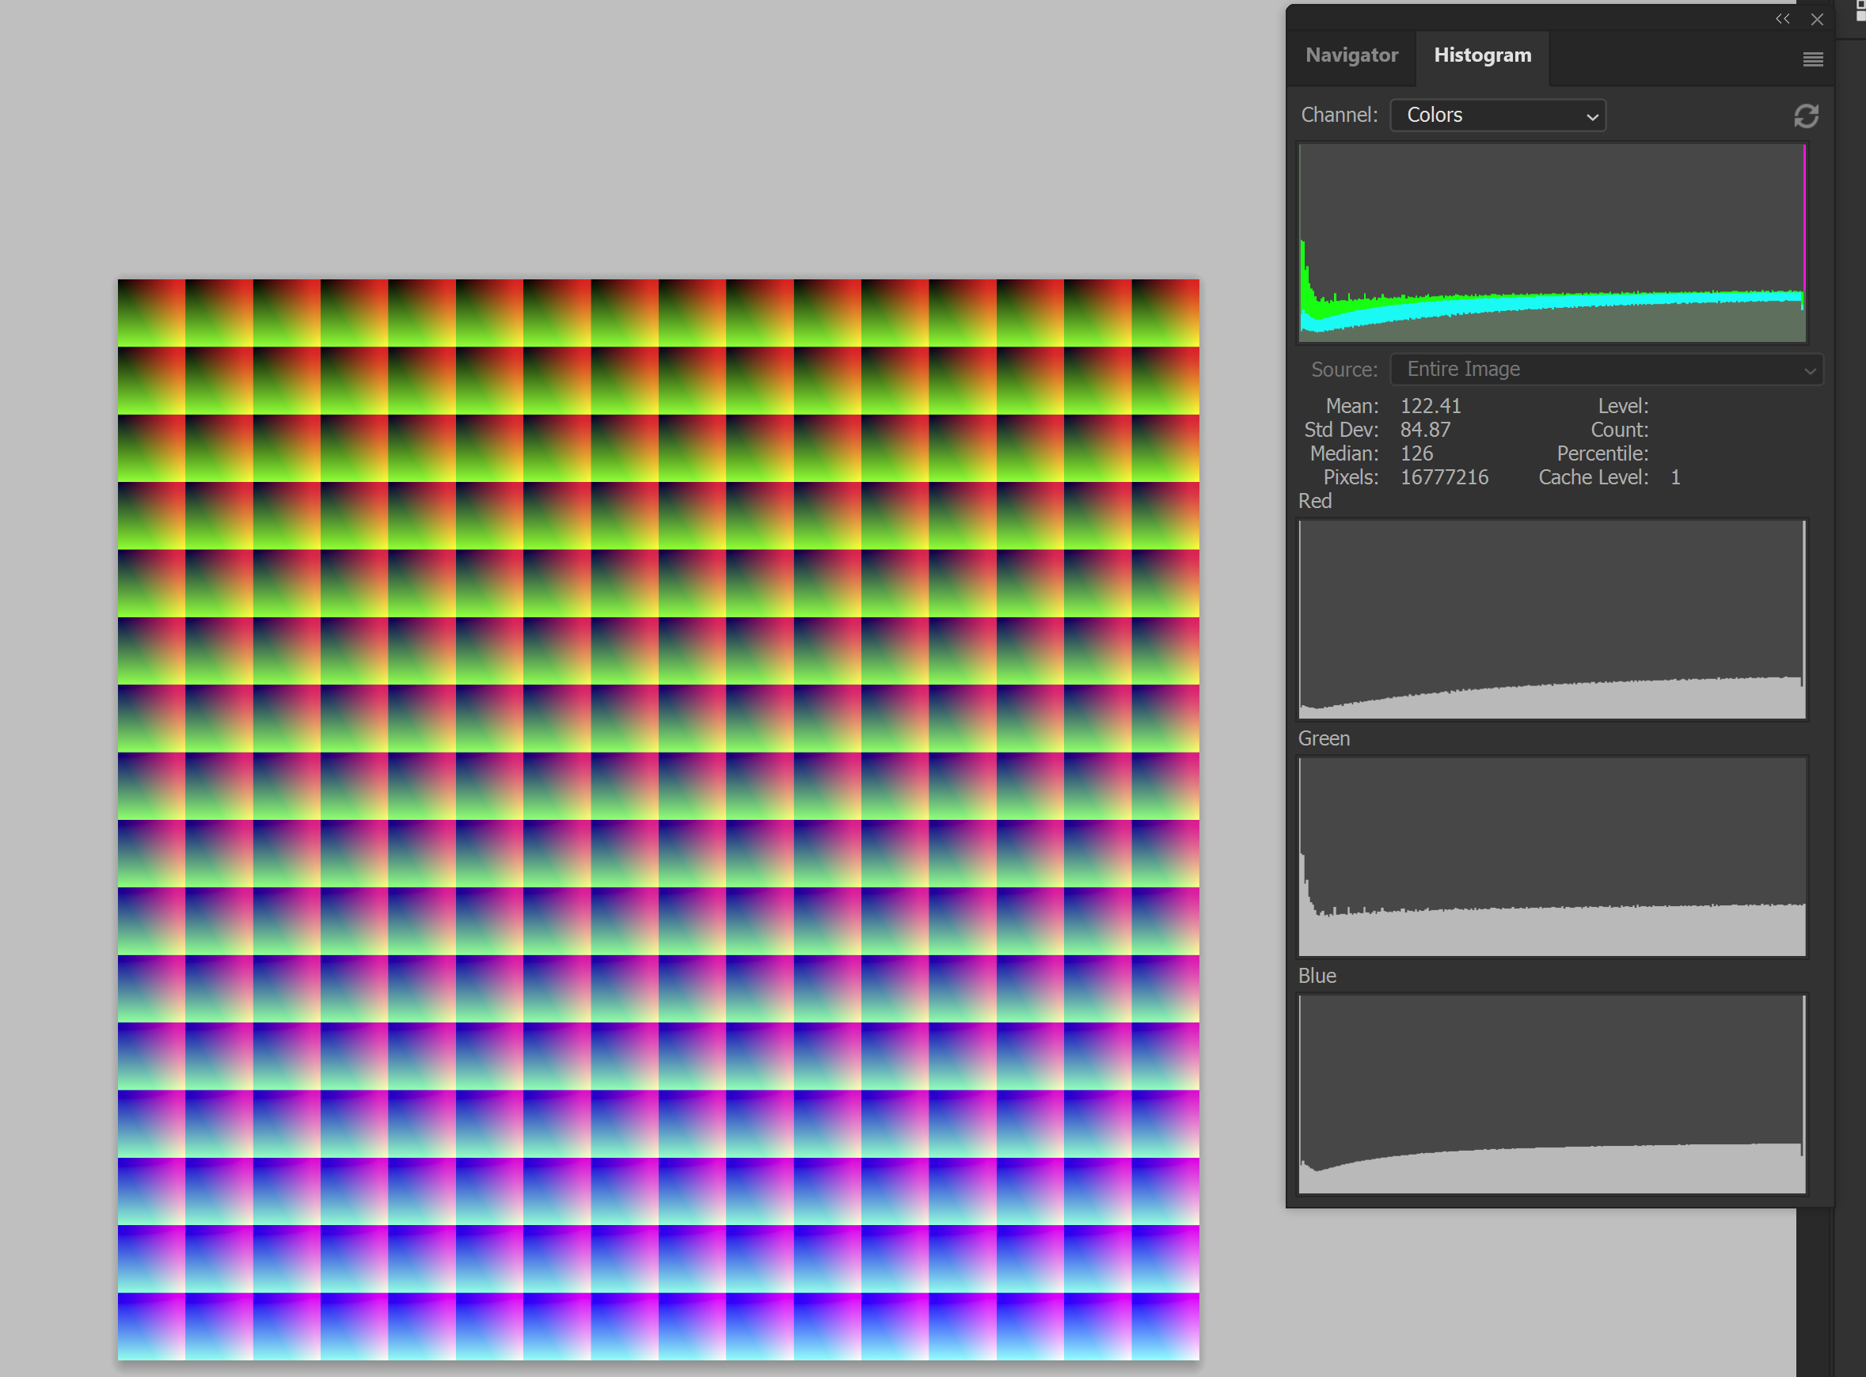This screenshot has width=1866, height=1377.
Task: Refresh histogram with the uncached refresh icon
Action: (1806, 116)
